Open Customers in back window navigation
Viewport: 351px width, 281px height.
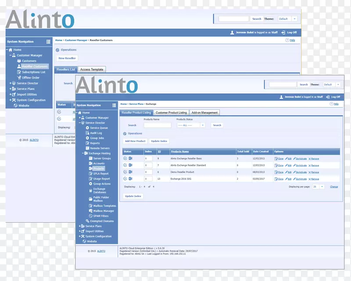pyautogui.click(x=29, y=61)
